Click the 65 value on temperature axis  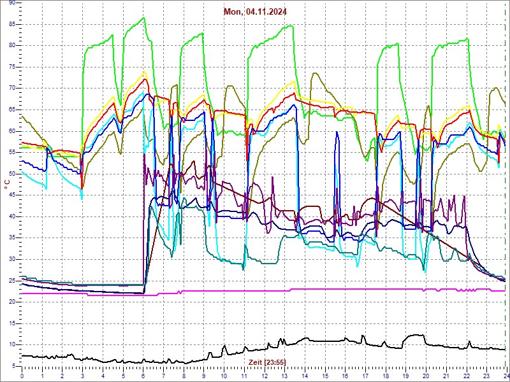click(11, 110)
